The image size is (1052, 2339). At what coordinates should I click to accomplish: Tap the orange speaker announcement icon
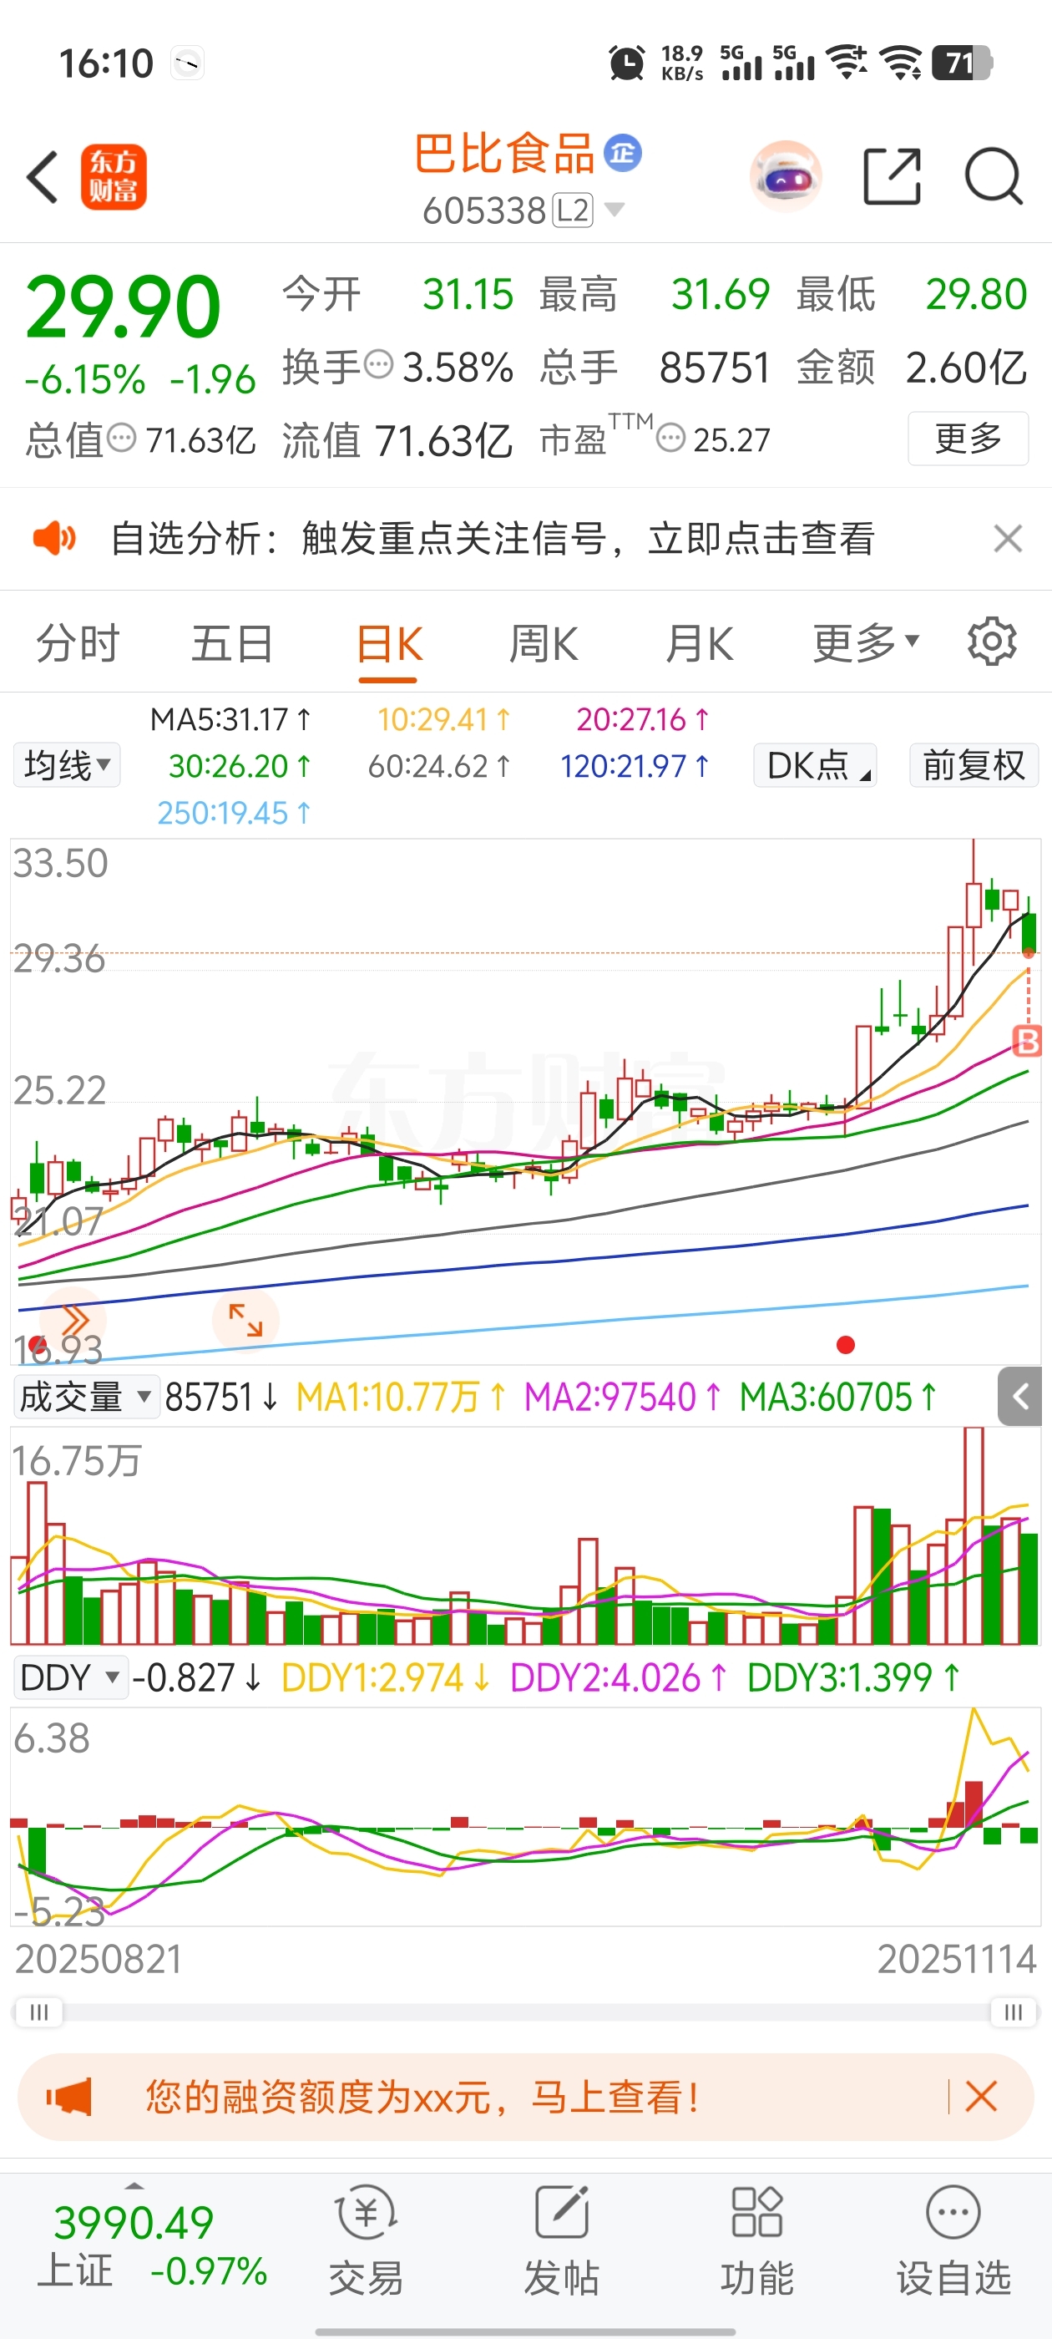pyautogui.click(x=54, y=539)
